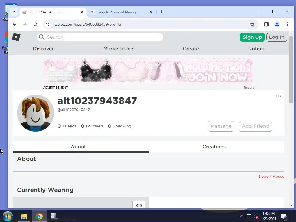This screenshot has height=222, width=296.
Task: Open the Discover menu
Action: pyautogui.click(x=43, y=49)
